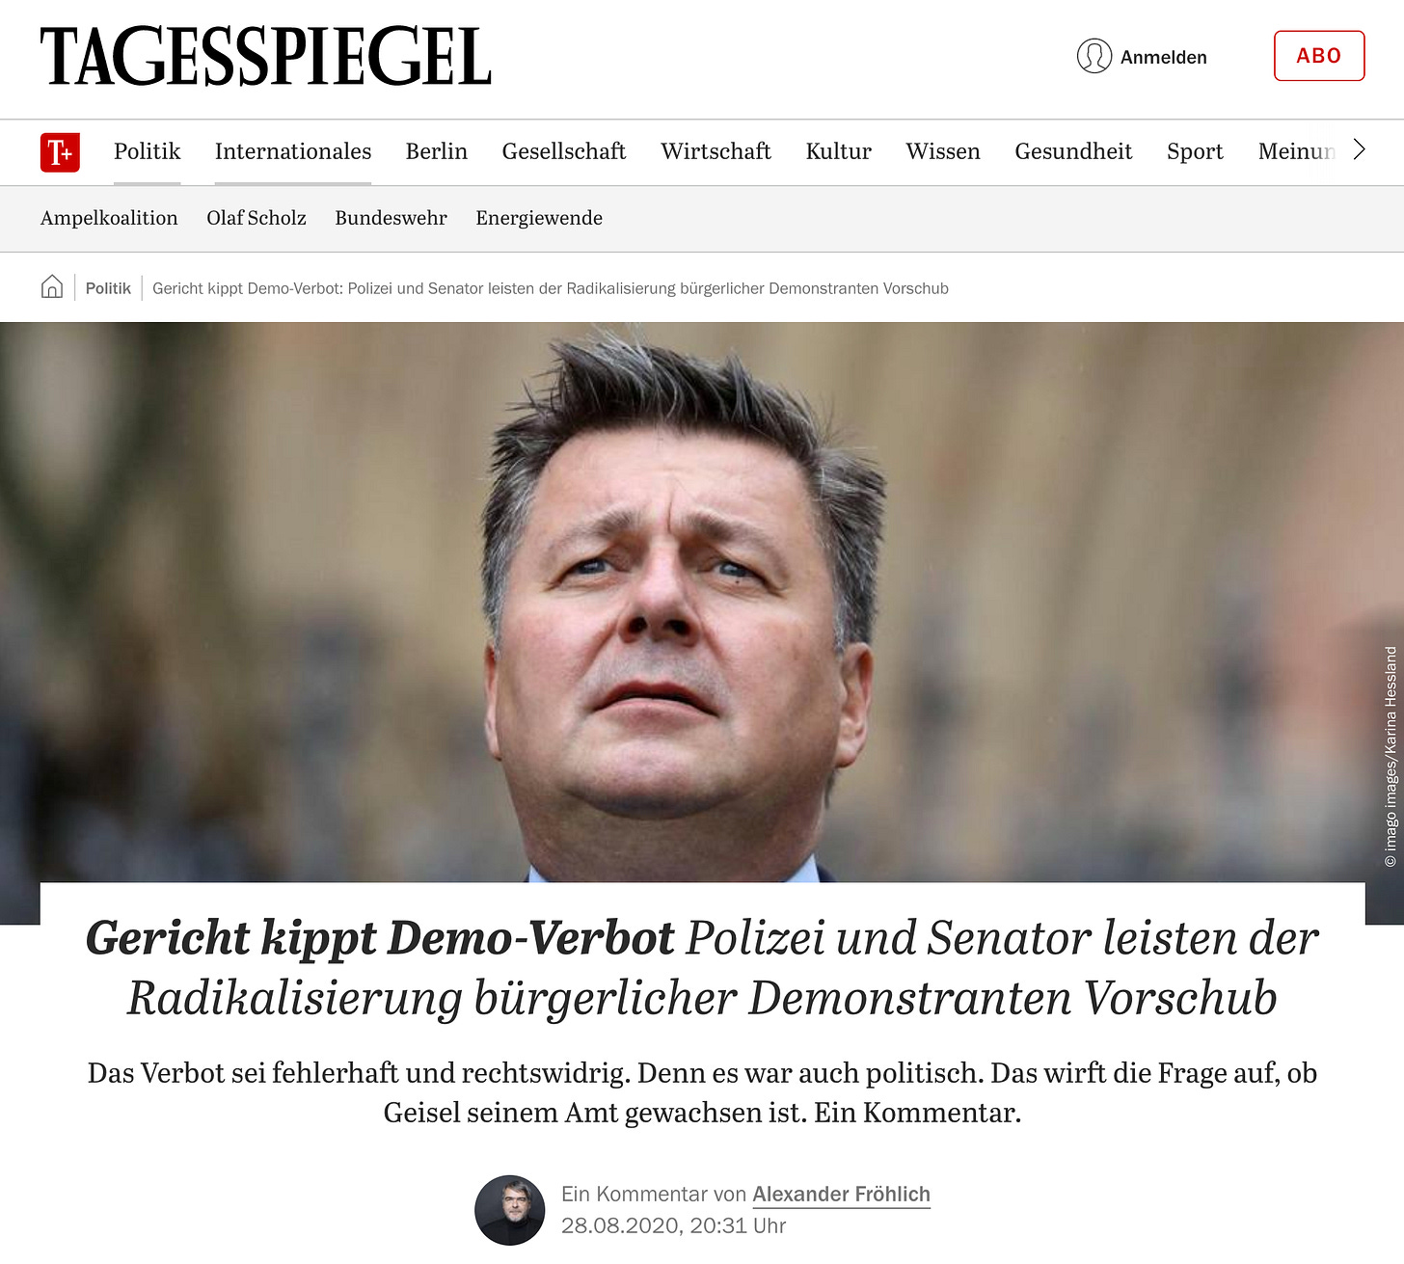Open the home icon in the breadcrumb

tap(52, 286)
